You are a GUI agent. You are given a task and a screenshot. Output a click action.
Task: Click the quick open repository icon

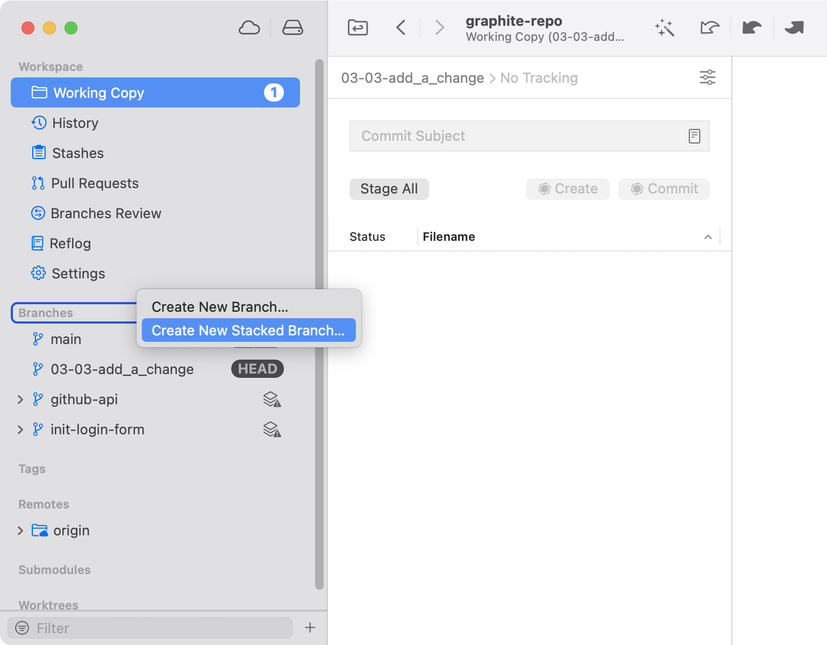(358, 27)
